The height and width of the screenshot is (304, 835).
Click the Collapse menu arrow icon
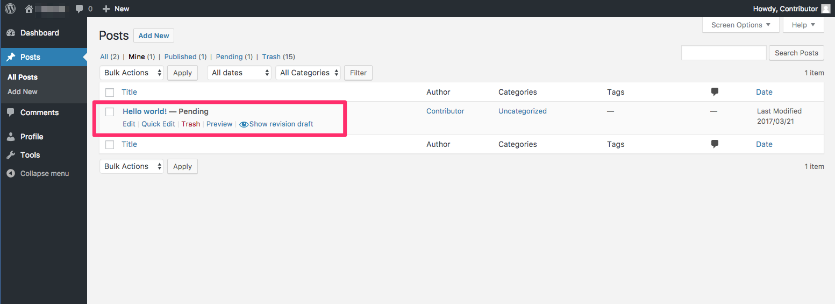11,173
